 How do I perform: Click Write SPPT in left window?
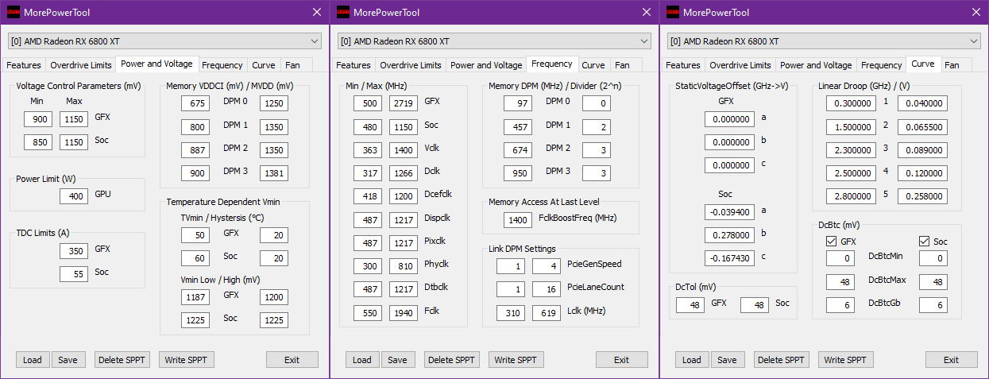pos(187,360)
